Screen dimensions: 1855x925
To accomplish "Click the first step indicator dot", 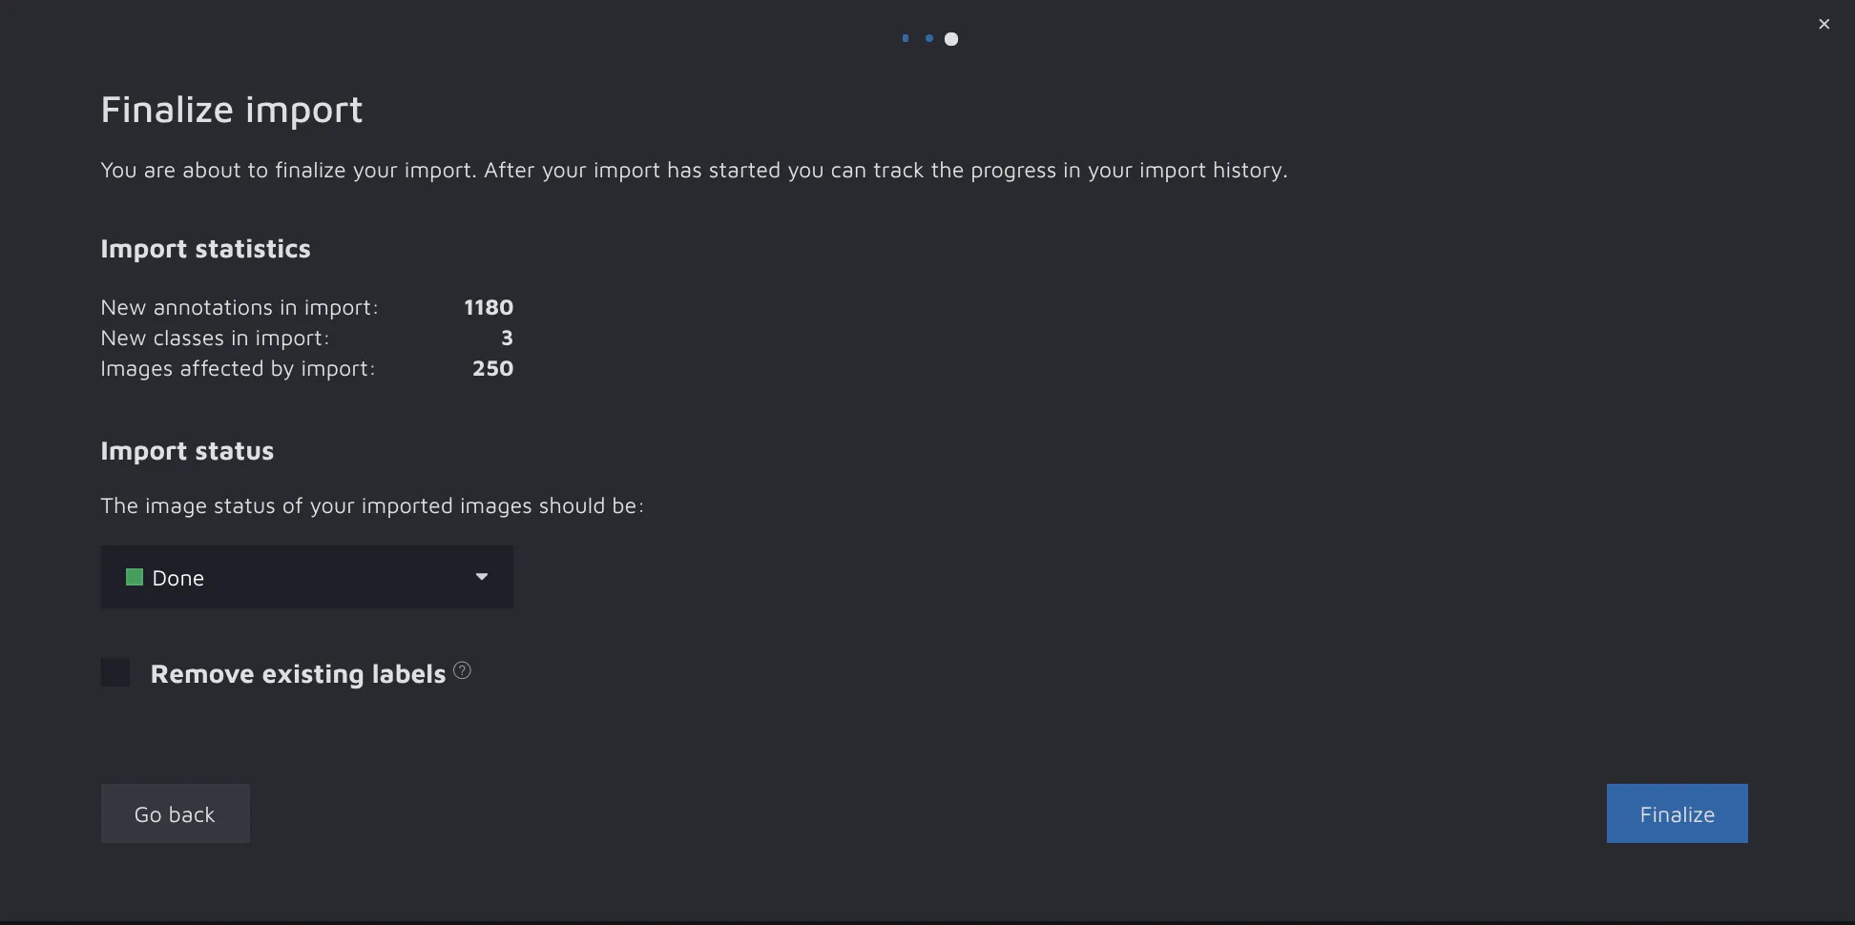I will [906, 38].
